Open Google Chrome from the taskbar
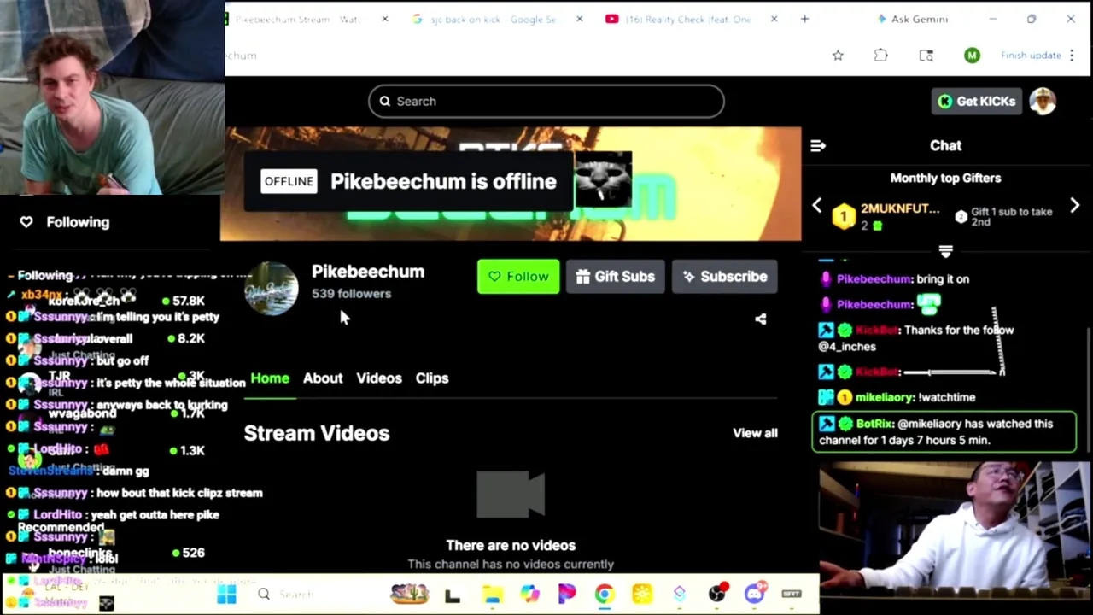This screenshot has height=615, width=1093. 605,594
